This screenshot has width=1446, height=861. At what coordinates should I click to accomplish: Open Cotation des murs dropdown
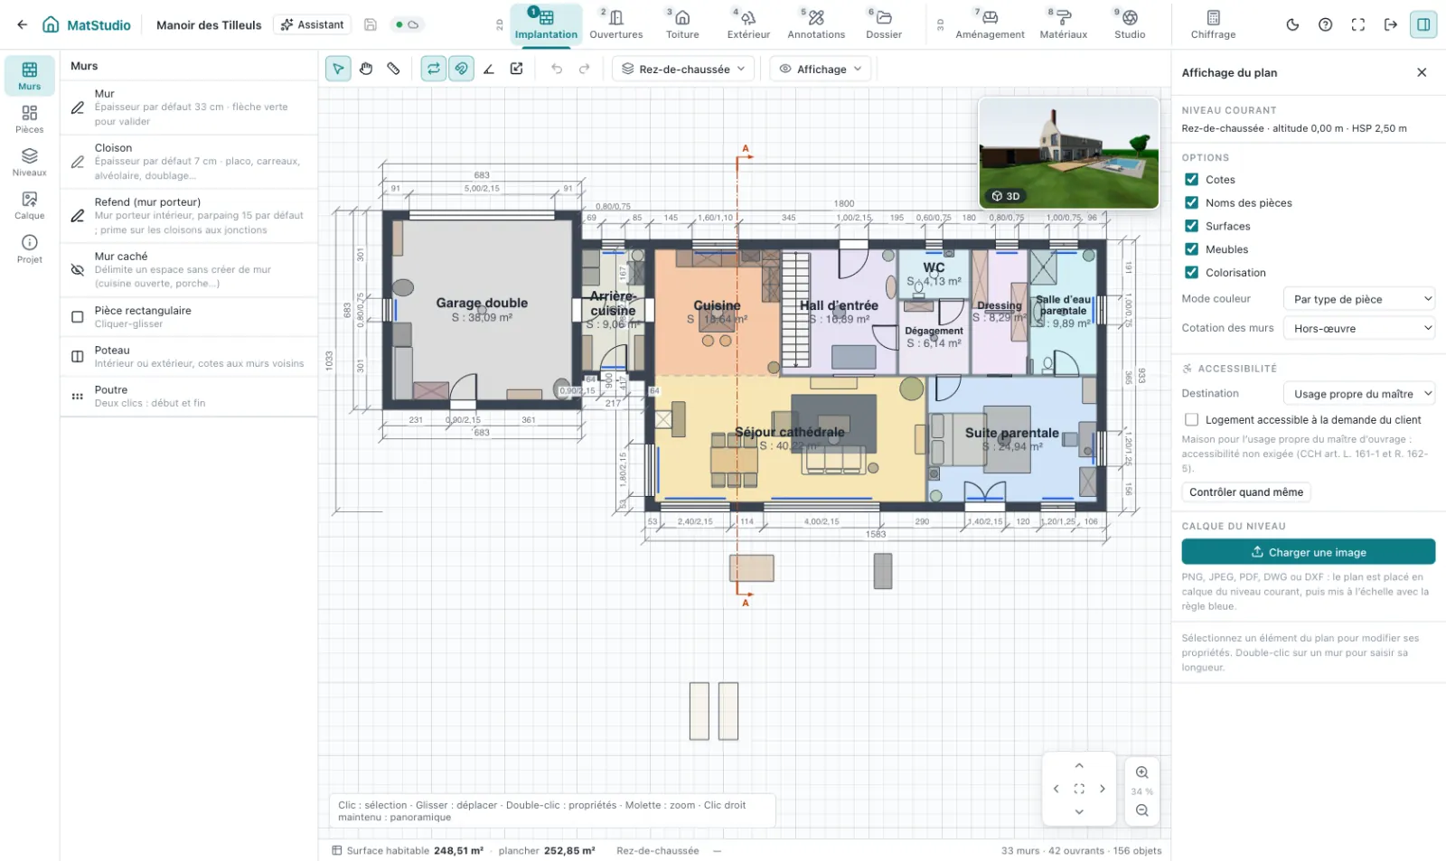pyautogui.click(x=1359, y=328)
